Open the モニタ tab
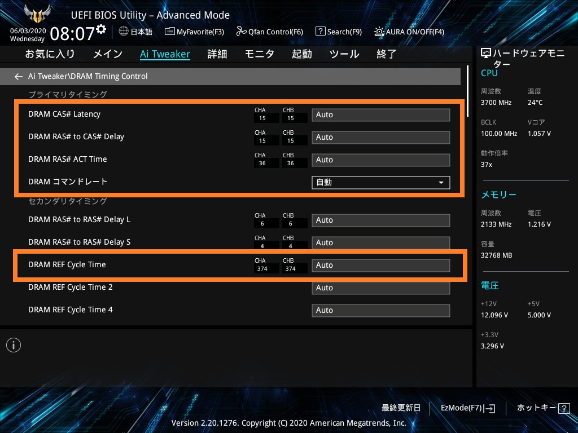Image resolution: width=578 pixels, height=433 pixels. [x=260, y=54]
